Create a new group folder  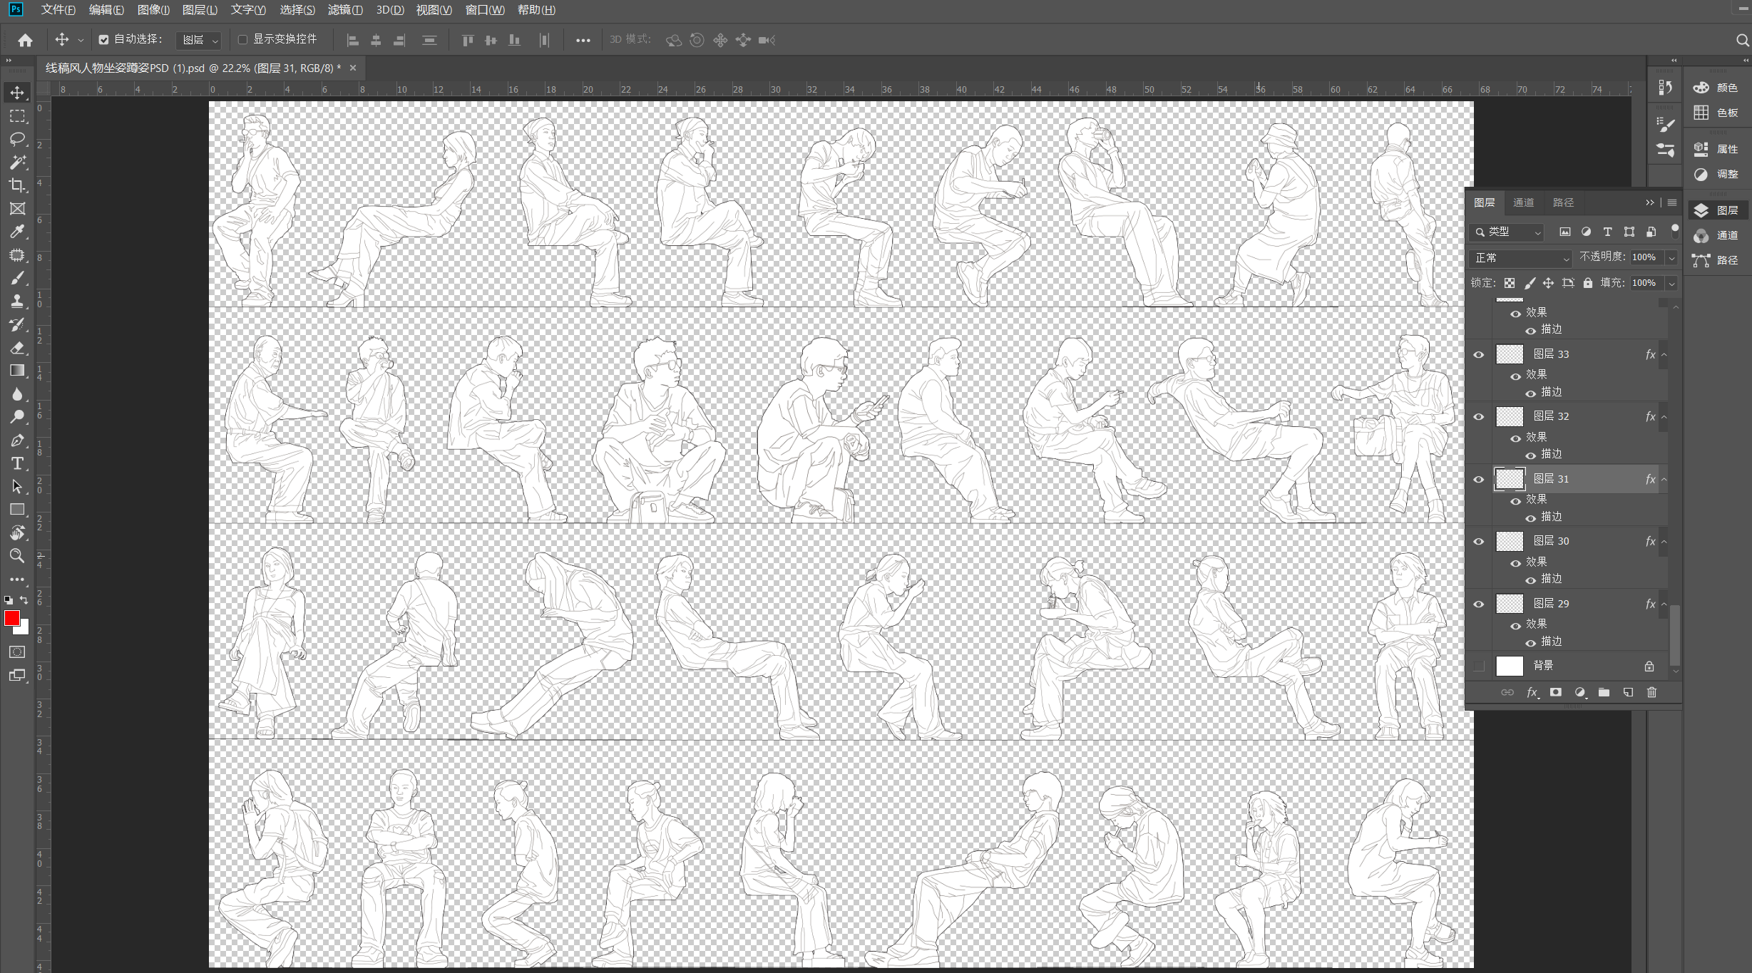(x=1604, y=692)
